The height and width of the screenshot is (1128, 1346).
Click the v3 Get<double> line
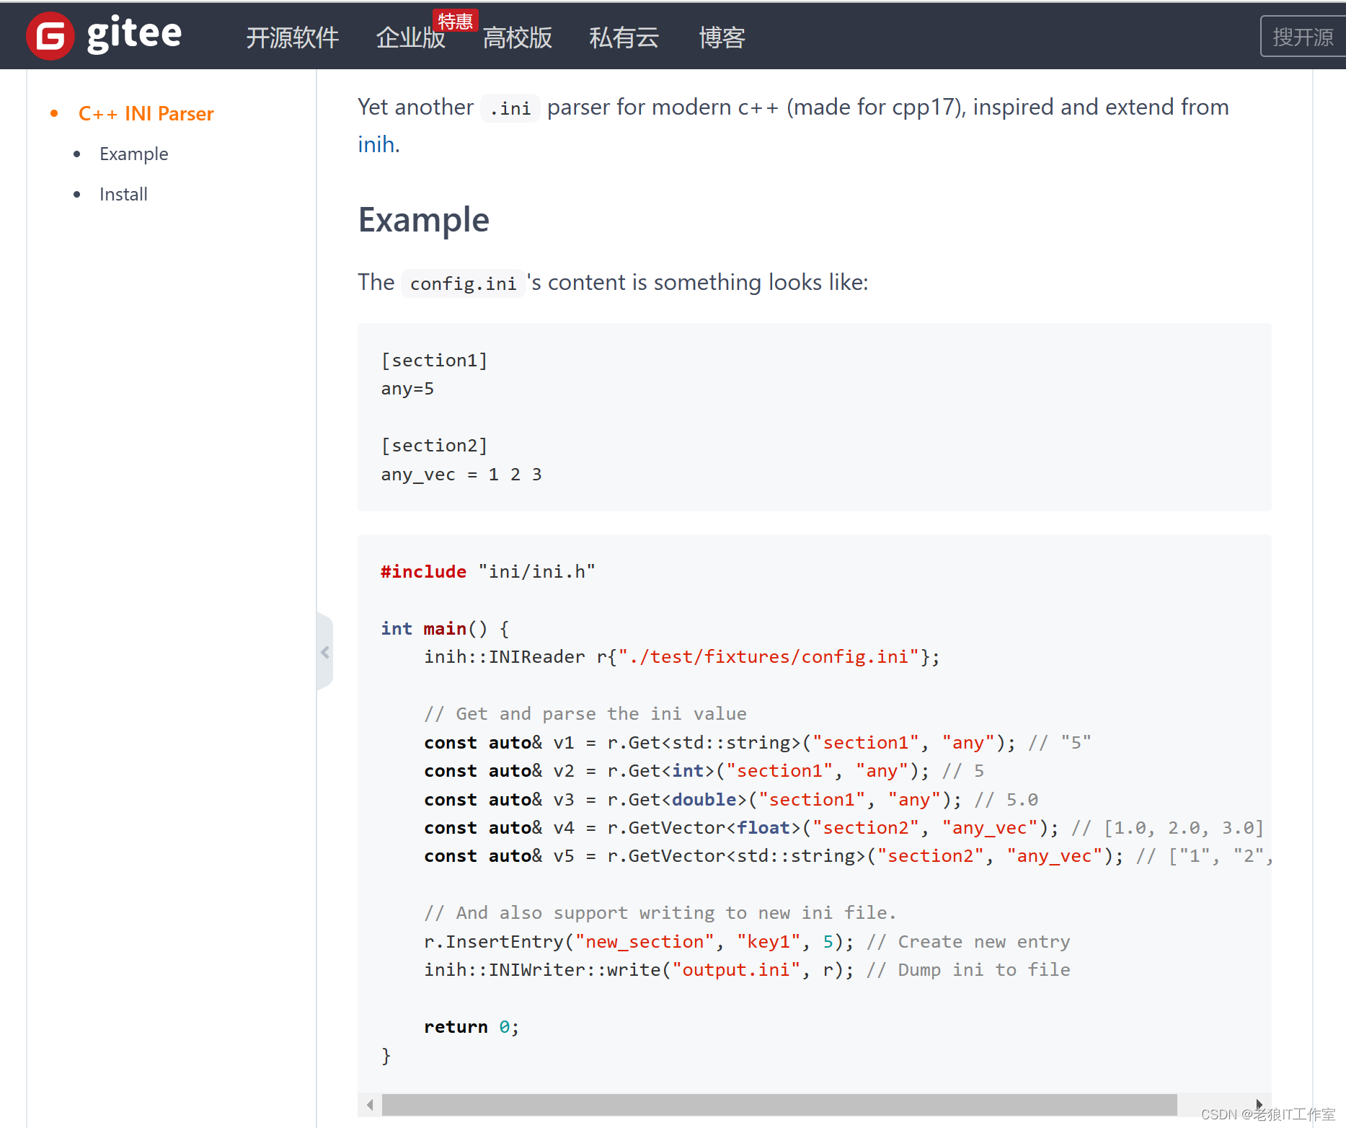click(x=731, y=800)
